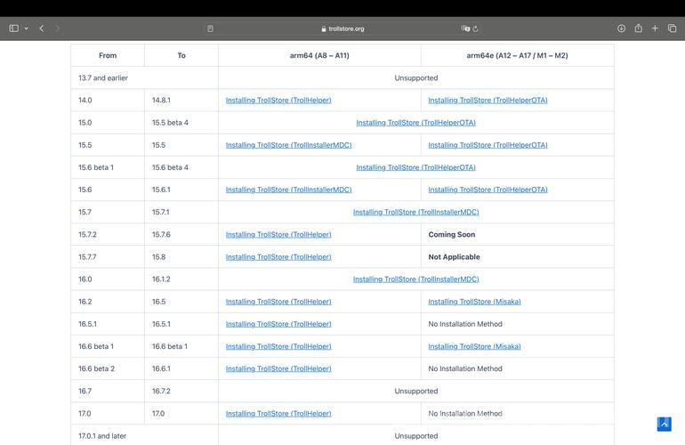Open TrollHelper link in 17.0 row
The image size is (685, 445).
coord(278,414)
